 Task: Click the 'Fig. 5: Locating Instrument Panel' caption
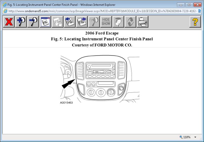102,39
